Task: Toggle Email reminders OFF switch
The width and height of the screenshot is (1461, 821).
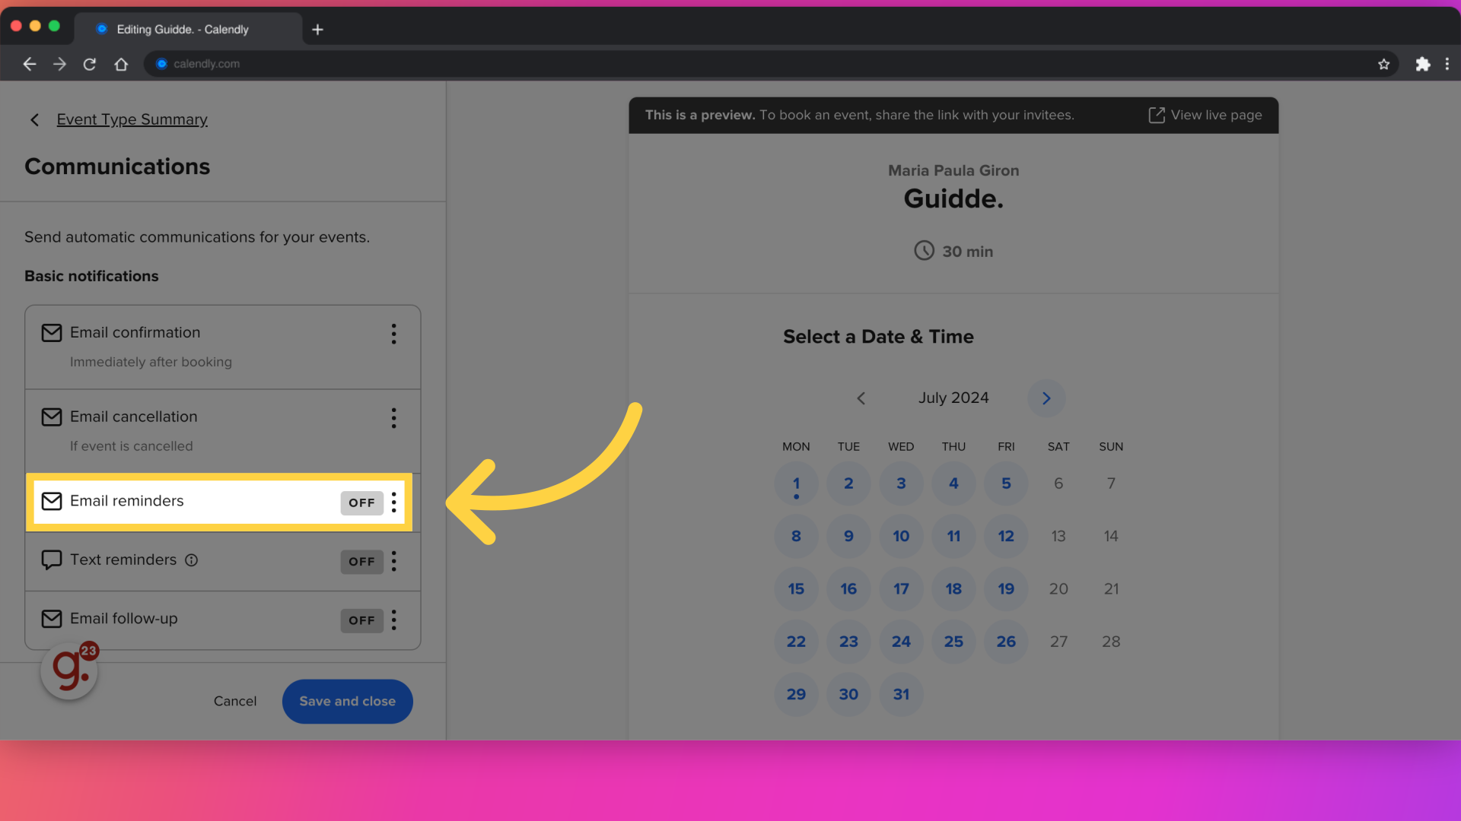Action: coord(361,502)
